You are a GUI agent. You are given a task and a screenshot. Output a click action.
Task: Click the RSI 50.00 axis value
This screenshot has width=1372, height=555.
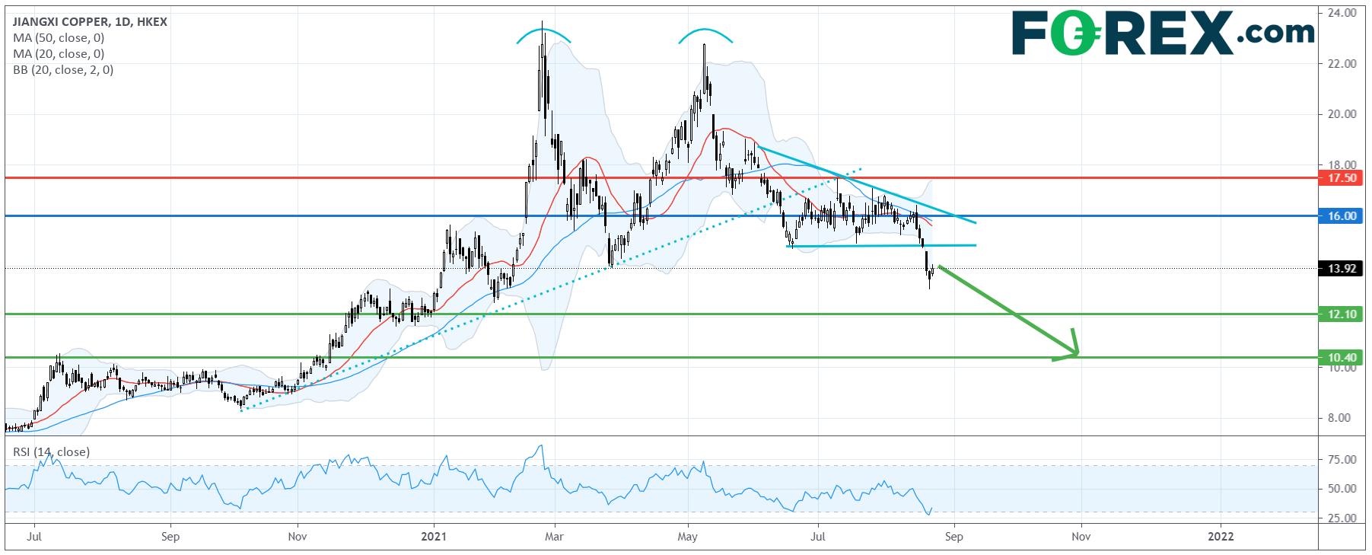tap(1342, 489)
